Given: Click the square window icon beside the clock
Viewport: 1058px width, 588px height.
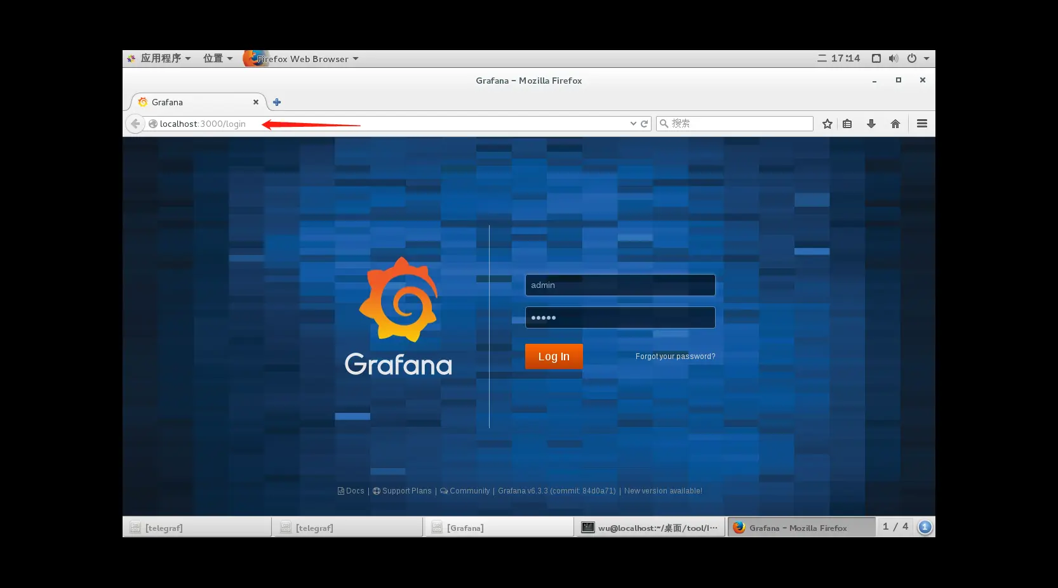Looking at the screenshot, I should [x=876, y=58].
